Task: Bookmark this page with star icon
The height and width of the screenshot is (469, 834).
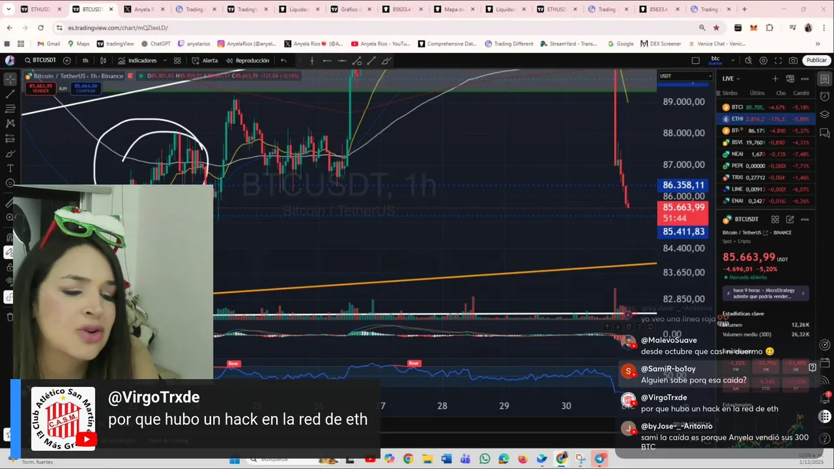Action: click(x=716, y=28)
